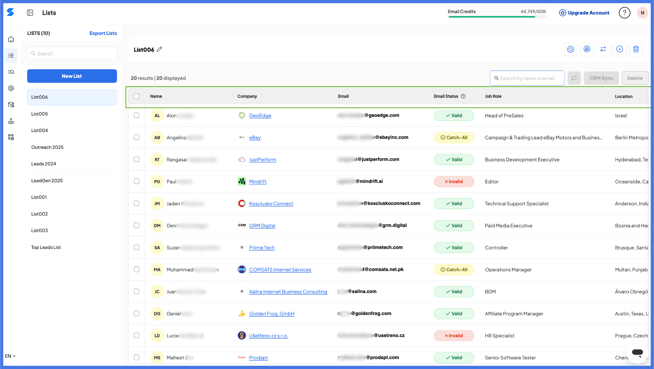Click the move contacts arrows button
The image size is (654, 369).
[574, 78]
